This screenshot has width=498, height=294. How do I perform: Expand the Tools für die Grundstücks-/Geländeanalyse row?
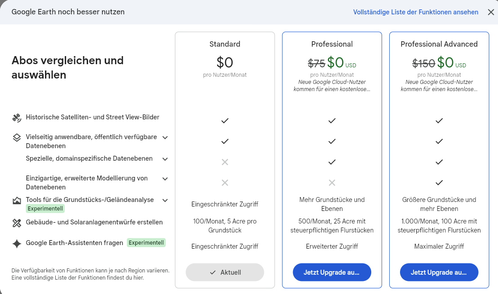point(165,201)
